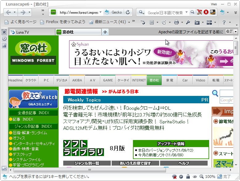
Task: Open RSS feed sidebar icon
Action: pyautogui.click(x=4, y=45)
